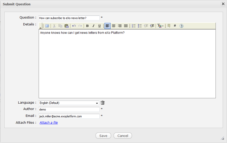This screenshot has width=227, height=143.
Task: Open the Attach a file link
Action: pyautogui.click(x=49, y=123)
